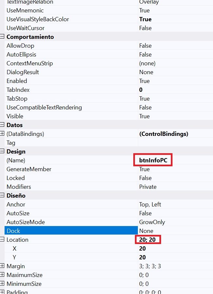Collapse the Diseño category section
The height and width of the screenshot is (294, 213).
pos(2,196)
